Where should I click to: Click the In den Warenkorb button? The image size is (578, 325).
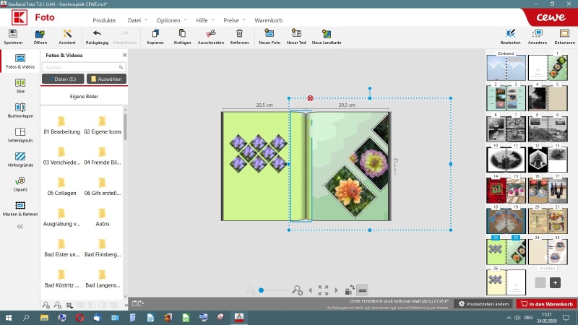coord(545,304)
